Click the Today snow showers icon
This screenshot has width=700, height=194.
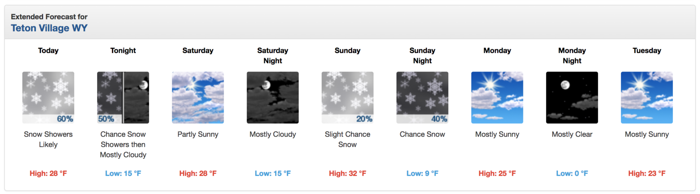(x=48, y=97)
